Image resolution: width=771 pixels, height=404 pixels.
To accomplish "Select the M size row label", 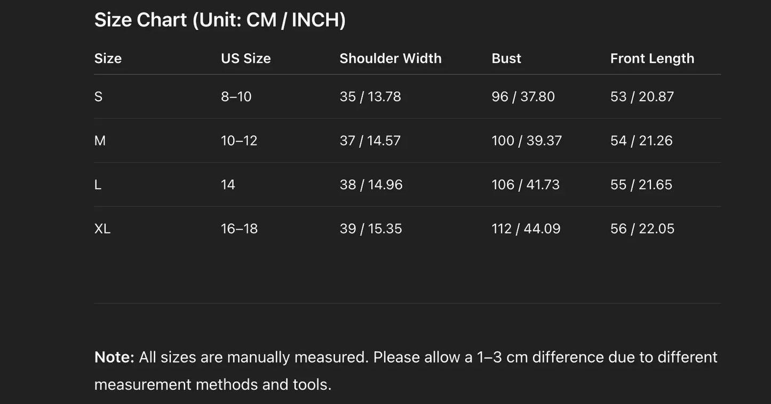I will point(100,141).
